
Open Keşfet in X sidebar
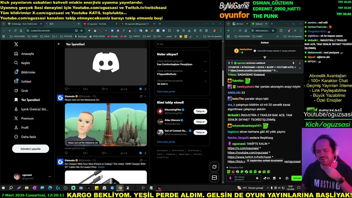(x=22, y=63)
